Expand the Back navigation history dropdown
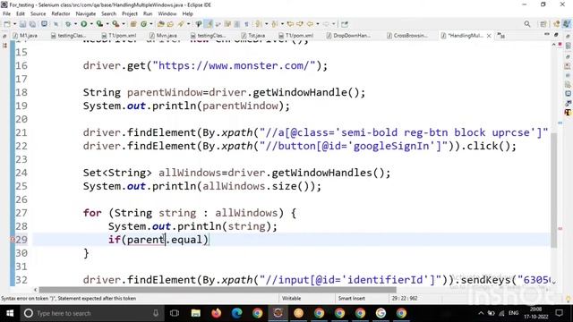 coord(318,24)
